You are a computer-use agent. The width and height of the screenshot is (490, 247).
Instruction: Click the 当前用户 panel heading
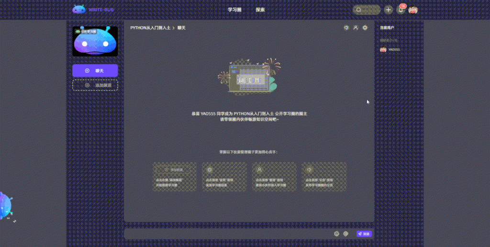click(387, 28)
